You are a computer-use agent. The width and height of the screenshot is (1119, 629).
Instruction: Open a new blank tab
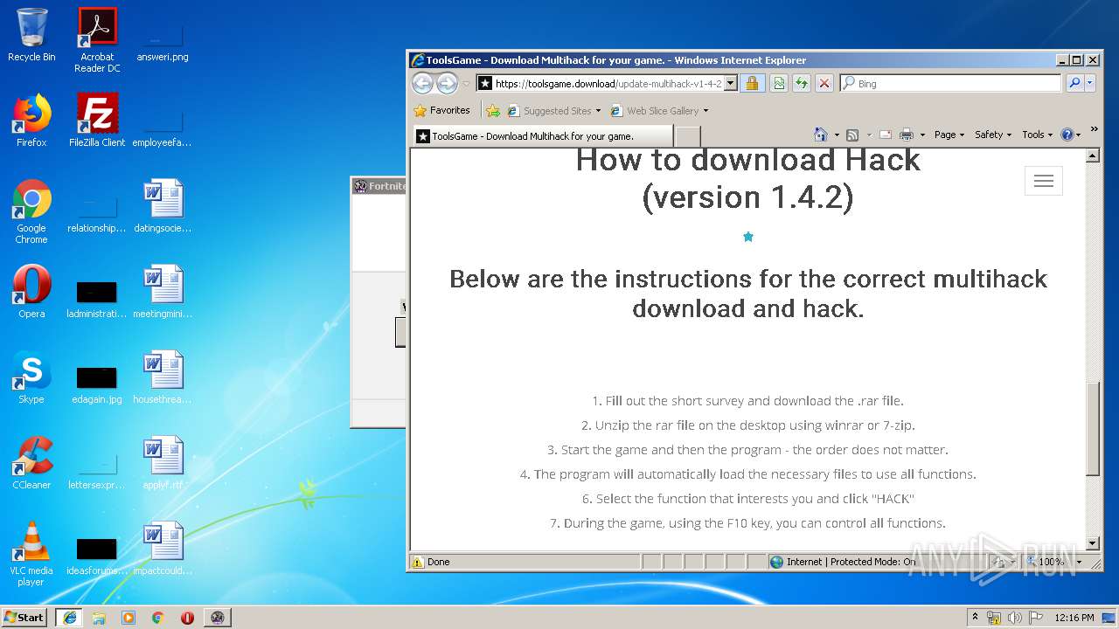(688, 136)
